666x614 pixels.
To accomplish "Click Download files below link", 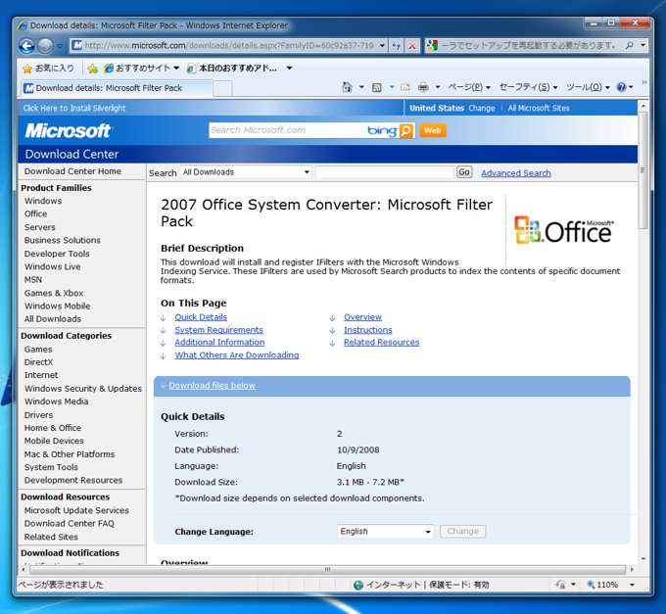I will 212,385.
